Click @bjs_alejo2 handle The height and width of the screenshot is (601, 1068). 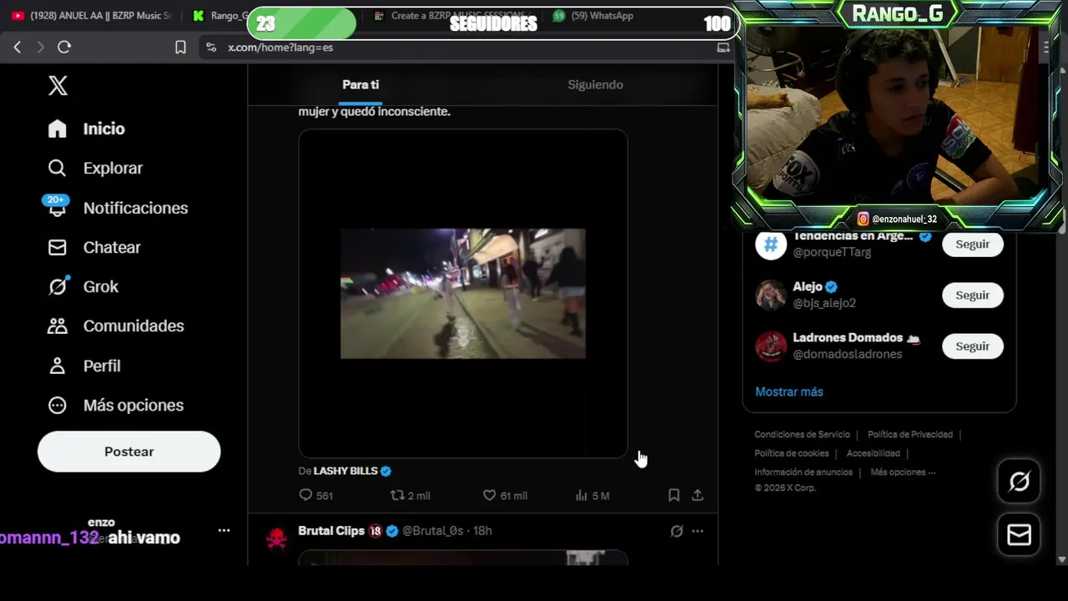[x=824, y=303]
